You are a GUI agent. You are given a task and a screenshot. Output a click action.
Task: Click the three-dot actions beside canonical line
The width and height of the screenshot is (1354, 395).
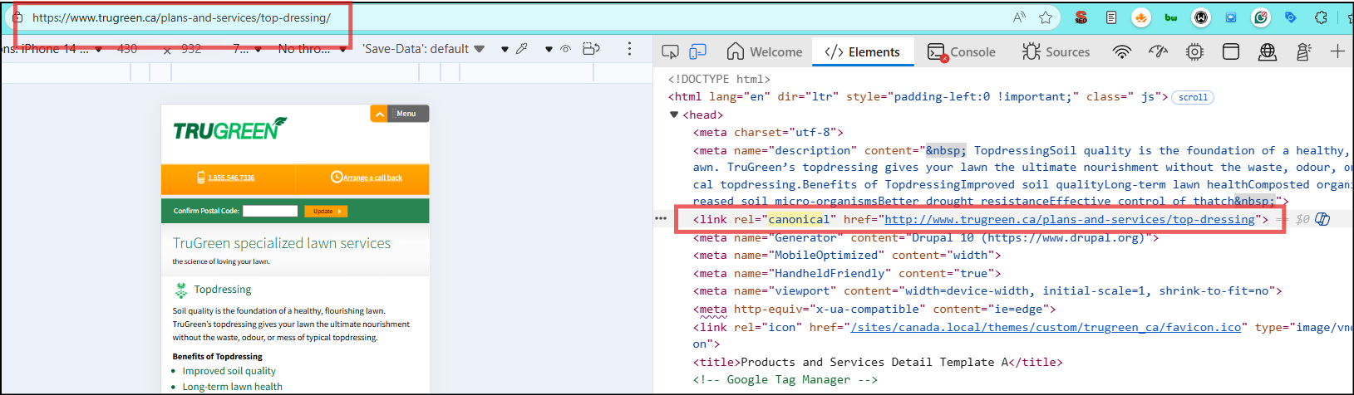point(661,218)
